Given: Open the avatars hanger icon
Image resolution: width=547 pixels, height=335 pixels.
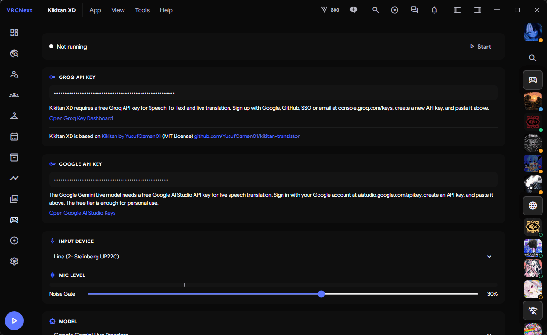Looking at the screenshot, I should coord(14,116).
